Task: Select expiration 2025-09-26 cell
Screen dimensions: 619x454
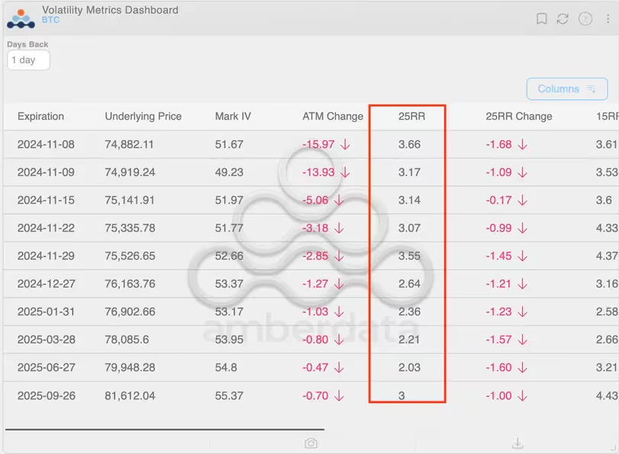Action: [x=47, y=395]
